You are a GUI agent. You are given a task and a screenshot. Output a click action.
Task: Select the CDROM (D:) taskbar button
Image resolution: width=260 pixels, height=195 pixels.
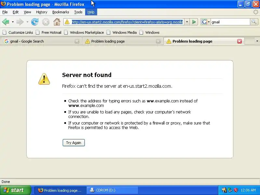[112, 190]
